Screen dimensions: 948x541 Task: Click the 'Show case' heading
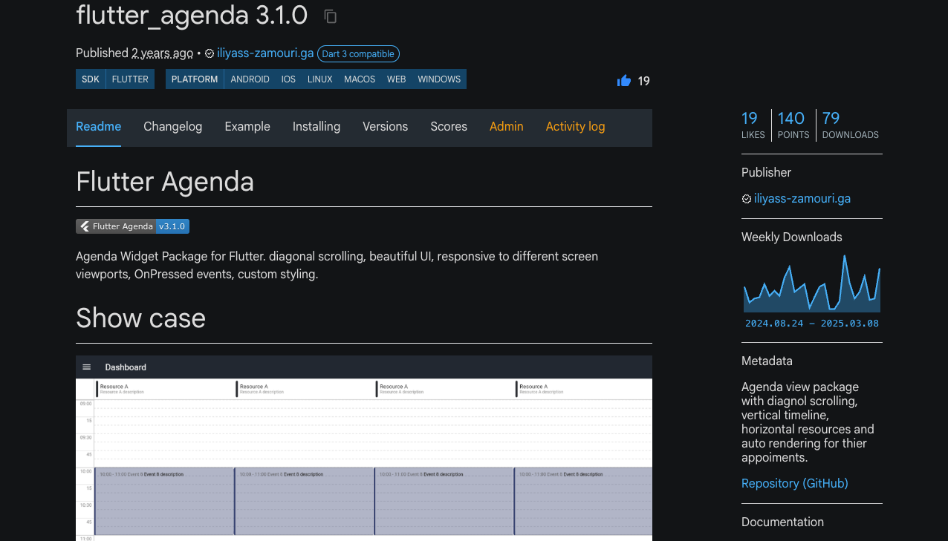pos(140,318)
